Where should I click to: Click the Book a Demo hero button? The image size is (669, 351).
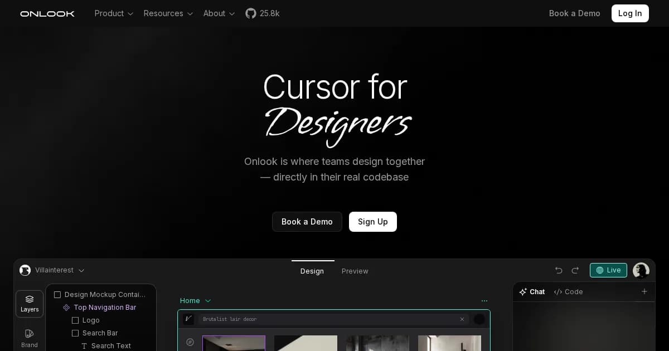click(307, 222)
